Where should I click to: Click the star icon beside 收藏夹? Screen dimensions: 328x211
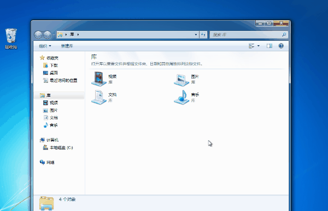(x=42, y=58)
